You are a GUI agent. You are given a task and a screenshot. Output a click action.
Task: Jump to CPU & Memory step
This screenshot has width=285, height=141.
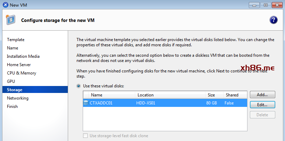(22, 73)
